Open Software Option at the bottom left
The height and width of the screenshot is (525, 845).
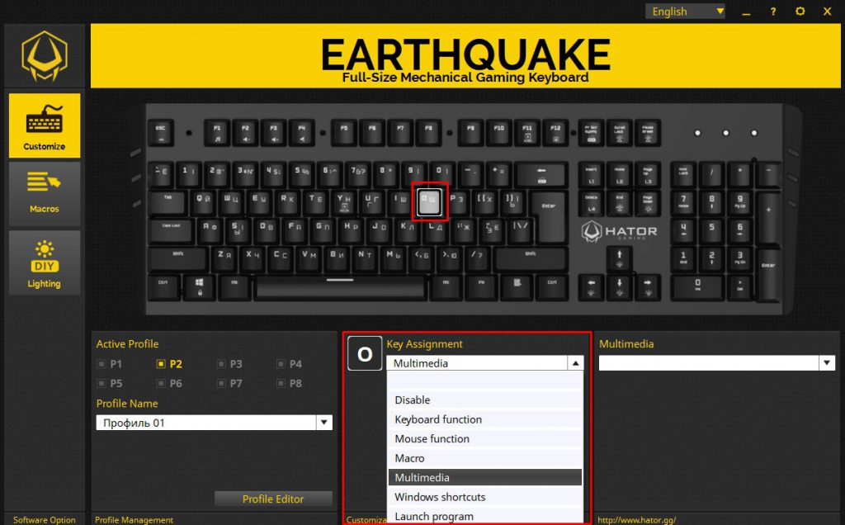43,520
